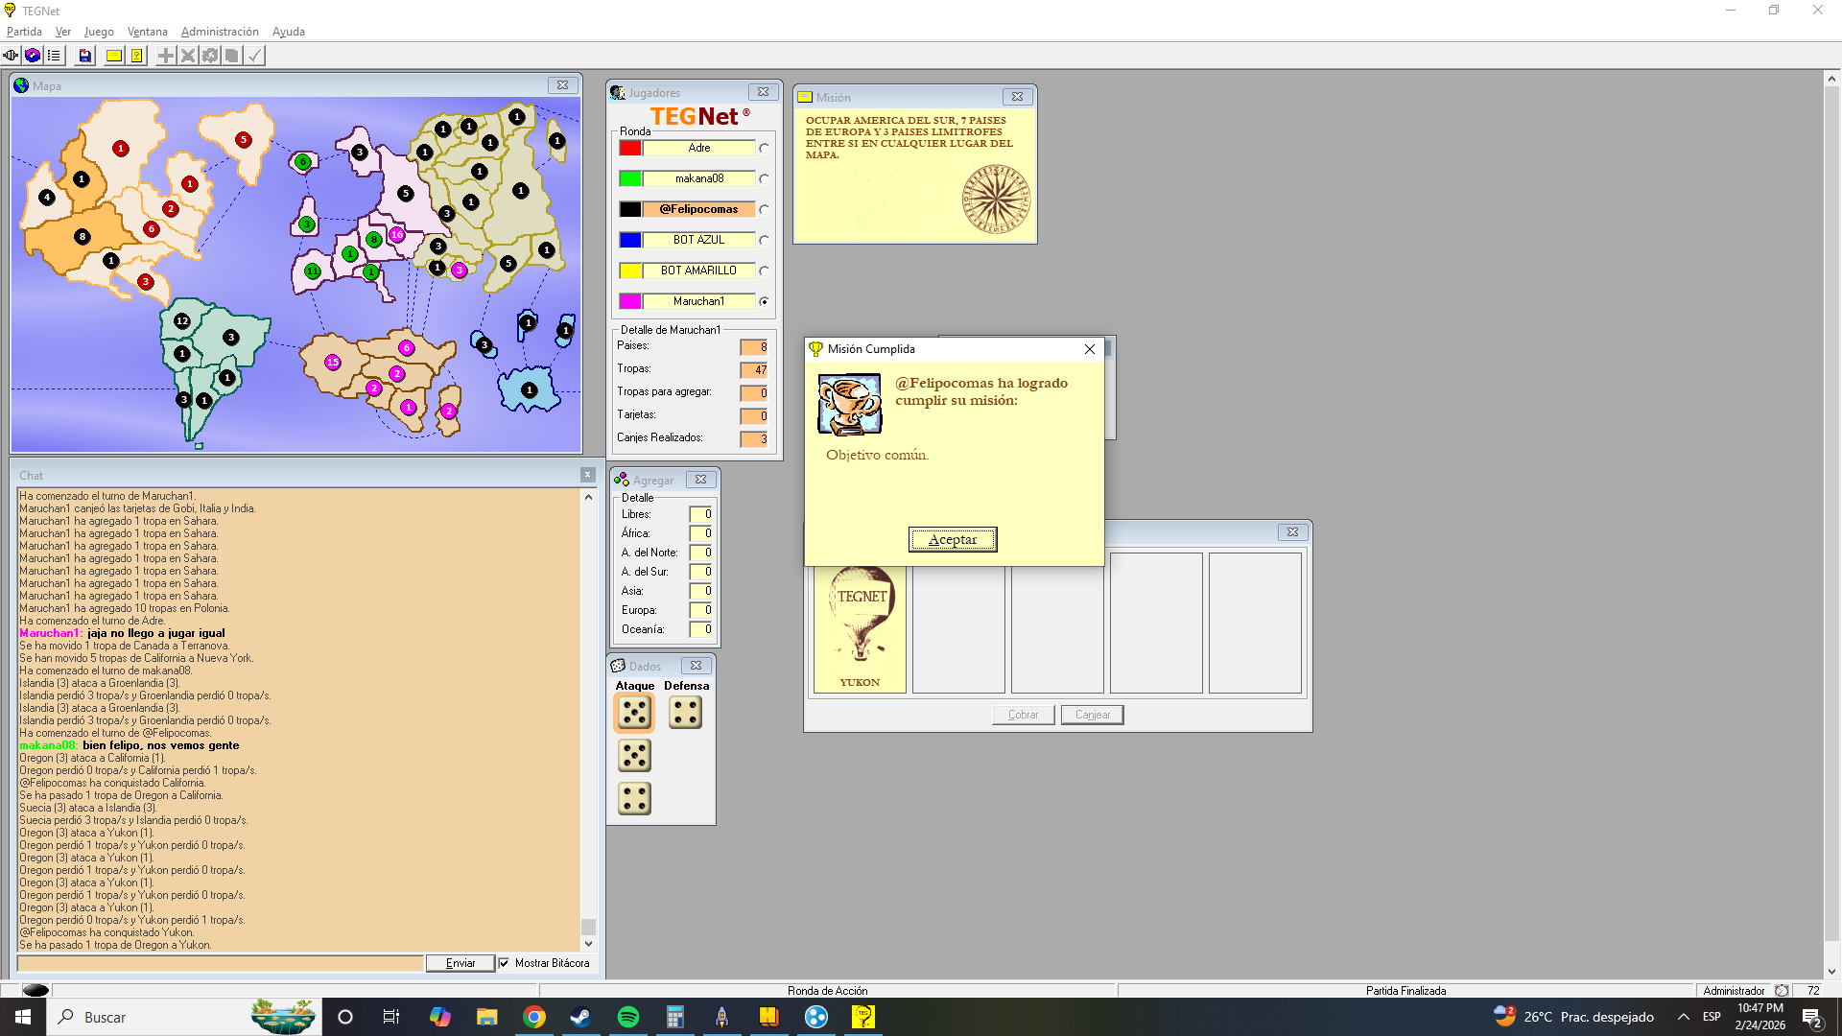Click the connect plug toolbar icon
The width and height of the screenshot is (1842, 1036).
point(11,56)
